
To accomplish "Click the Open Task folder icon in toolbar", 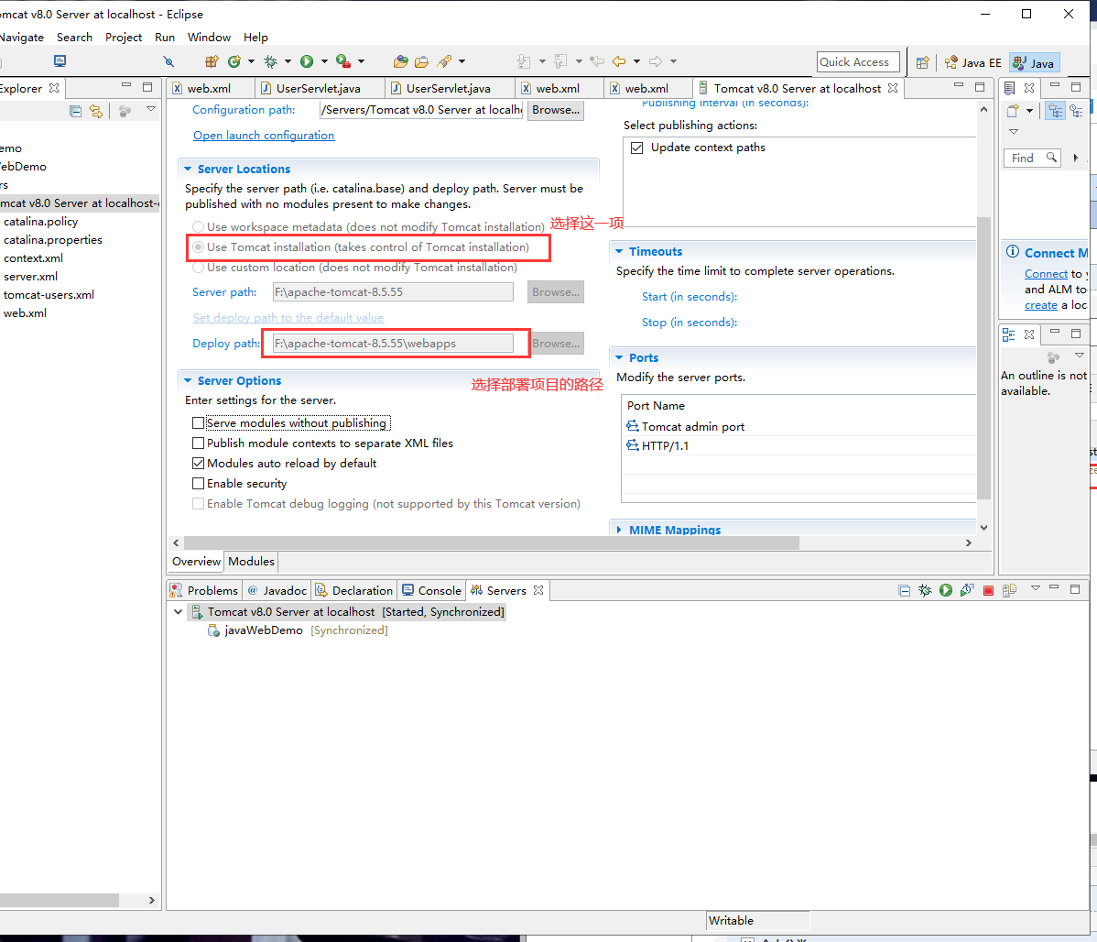I will click(x=421, y=61).
